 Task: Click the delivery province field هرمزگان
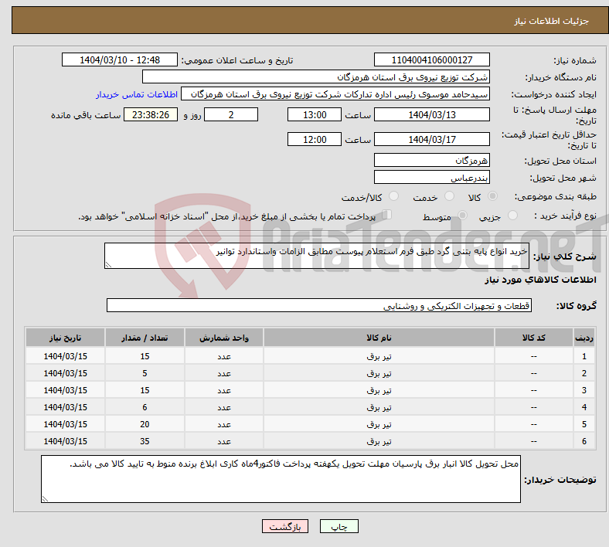click(431, 160)
